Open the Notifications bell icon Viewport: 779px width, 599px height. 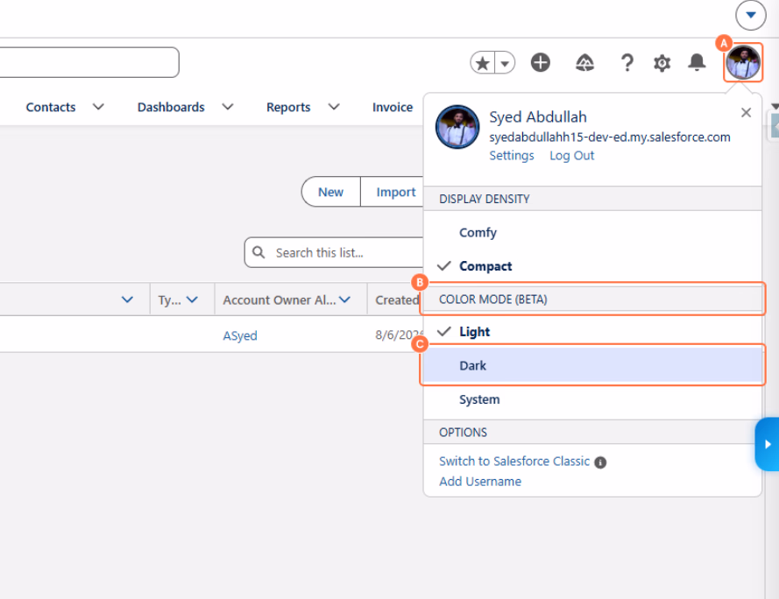(697, 62)
